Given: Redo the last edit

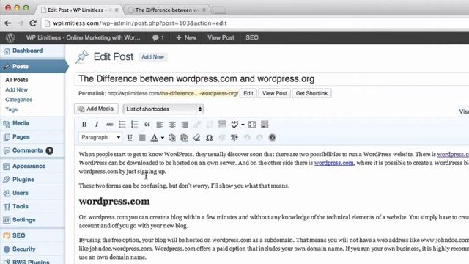Looking at the screenshot, I should (259, 137).
